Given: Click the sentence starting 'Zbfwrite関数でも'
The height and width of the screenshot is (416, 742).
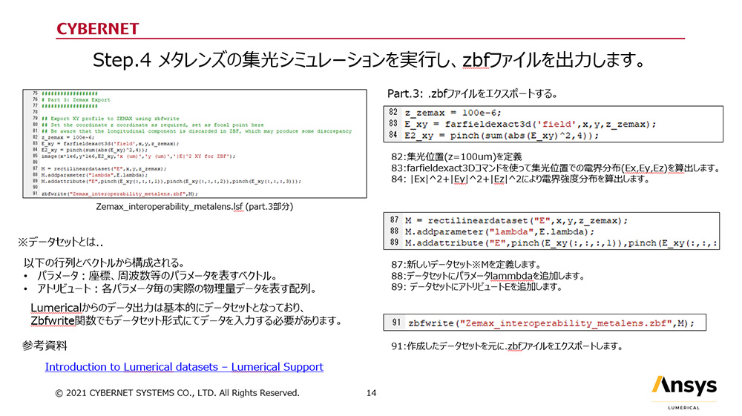Looking at the screenshot, I should (186, 320).
